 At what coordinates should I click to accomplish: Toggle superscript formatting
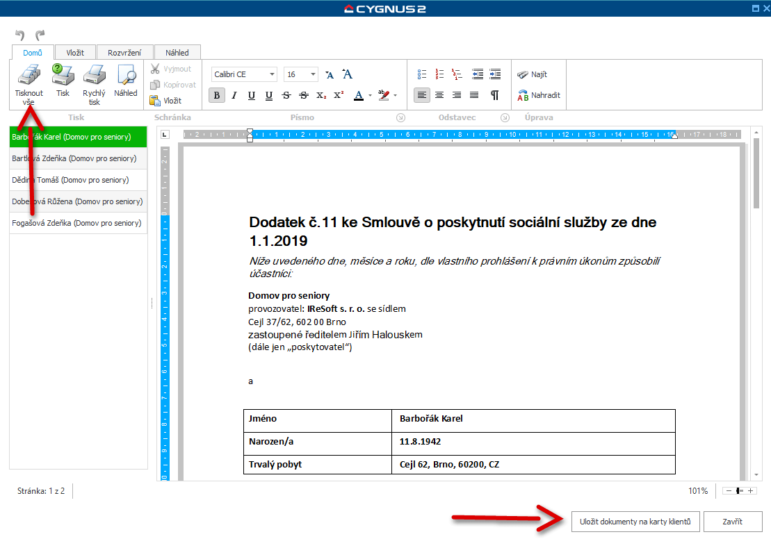click(339, 95)
